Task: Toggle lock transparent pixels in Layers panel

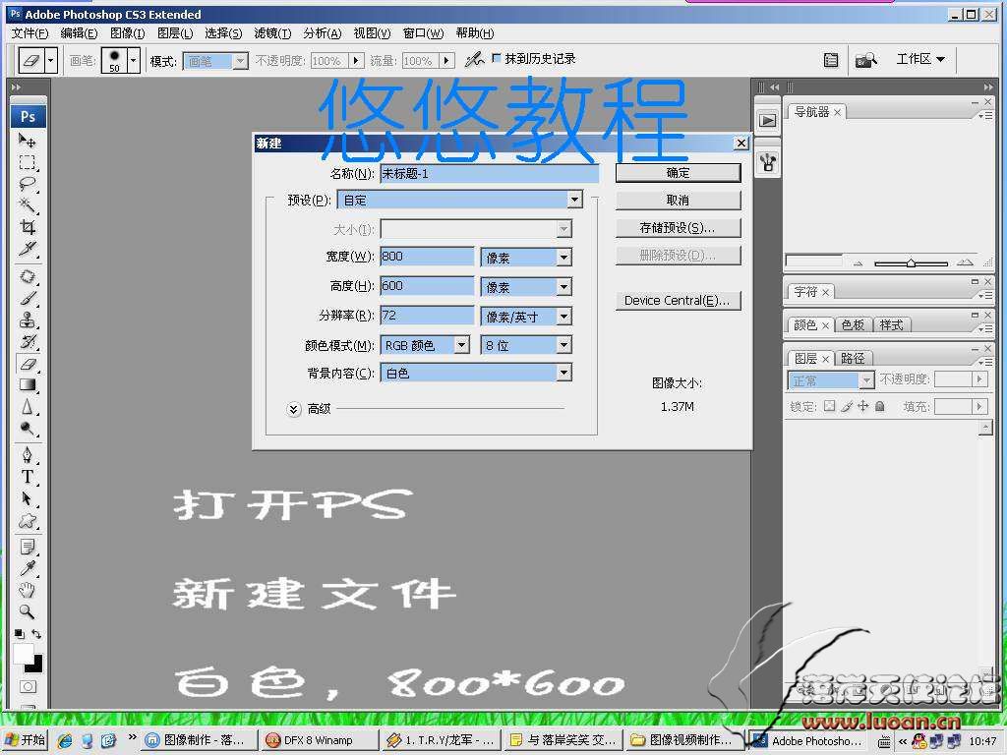Action: [829, 406]
